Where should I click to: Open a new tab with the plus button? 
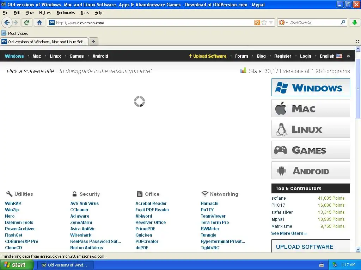93,41
